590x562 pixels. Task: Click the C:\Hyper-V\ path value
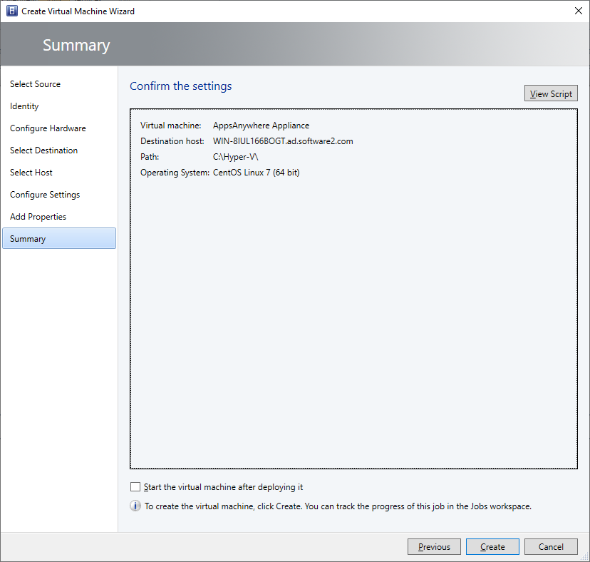235,157
